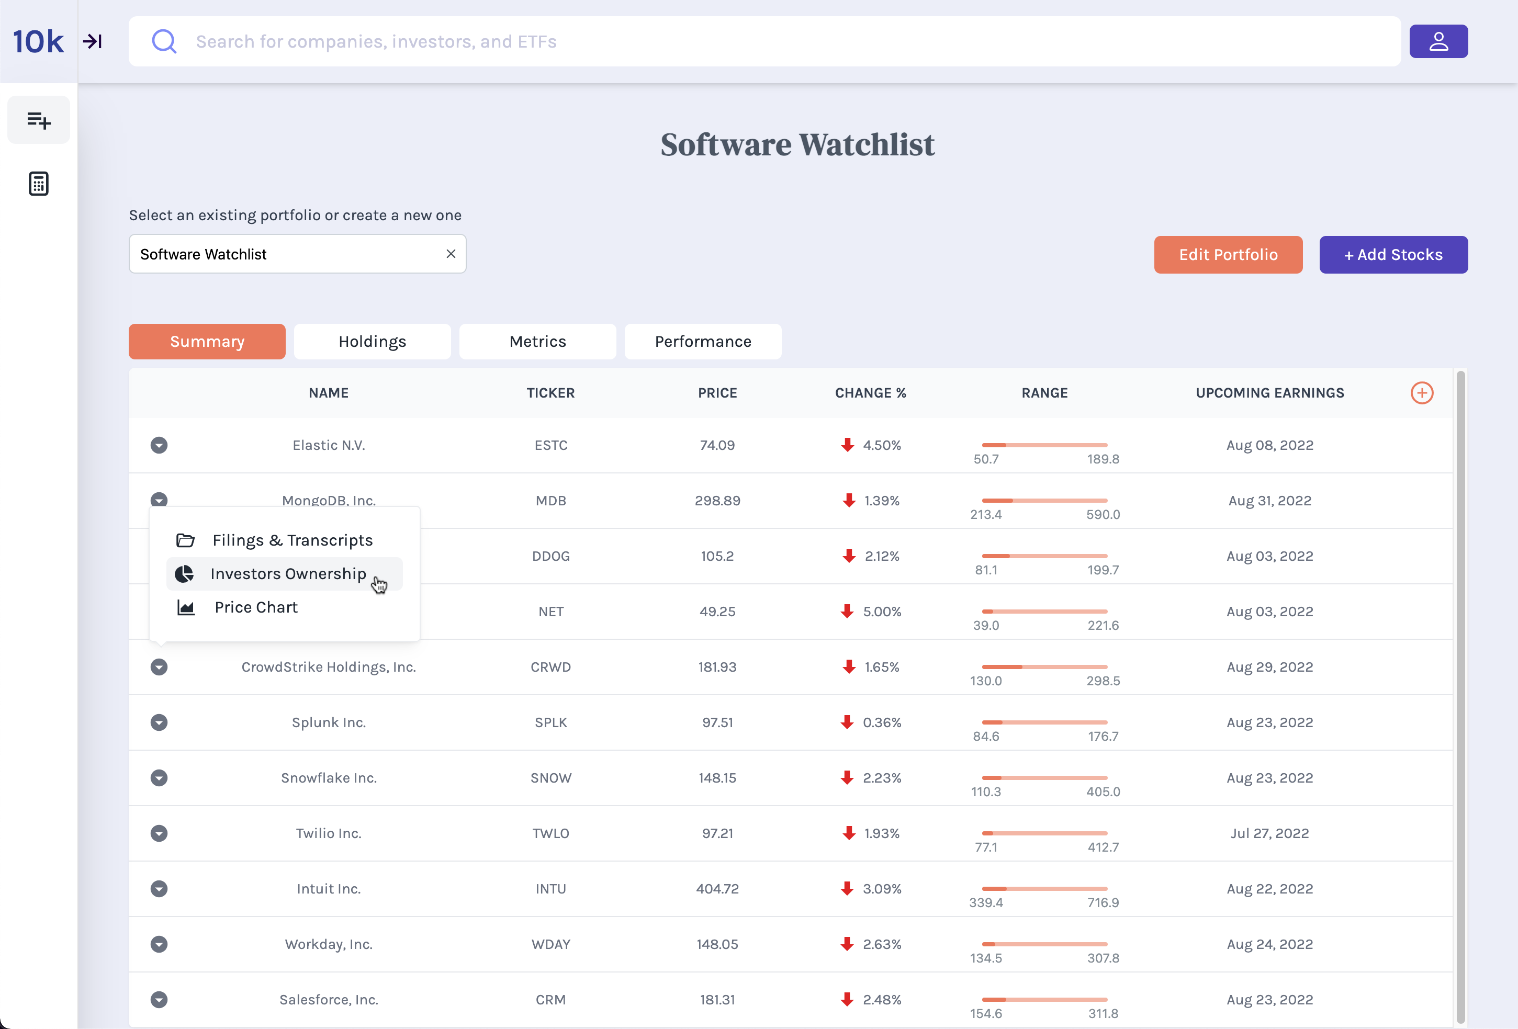Viewport: 1518px width, 1029px height.
Task: Expand Intuit Inc. row options
Action: pos(159,889)
